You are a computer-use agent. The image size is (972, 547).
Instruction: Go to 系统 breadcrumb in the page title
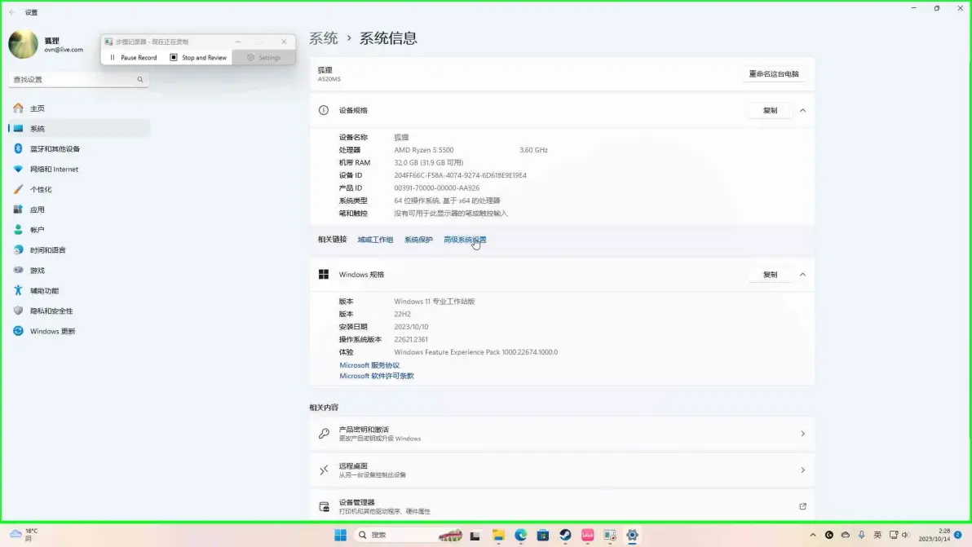324,38
